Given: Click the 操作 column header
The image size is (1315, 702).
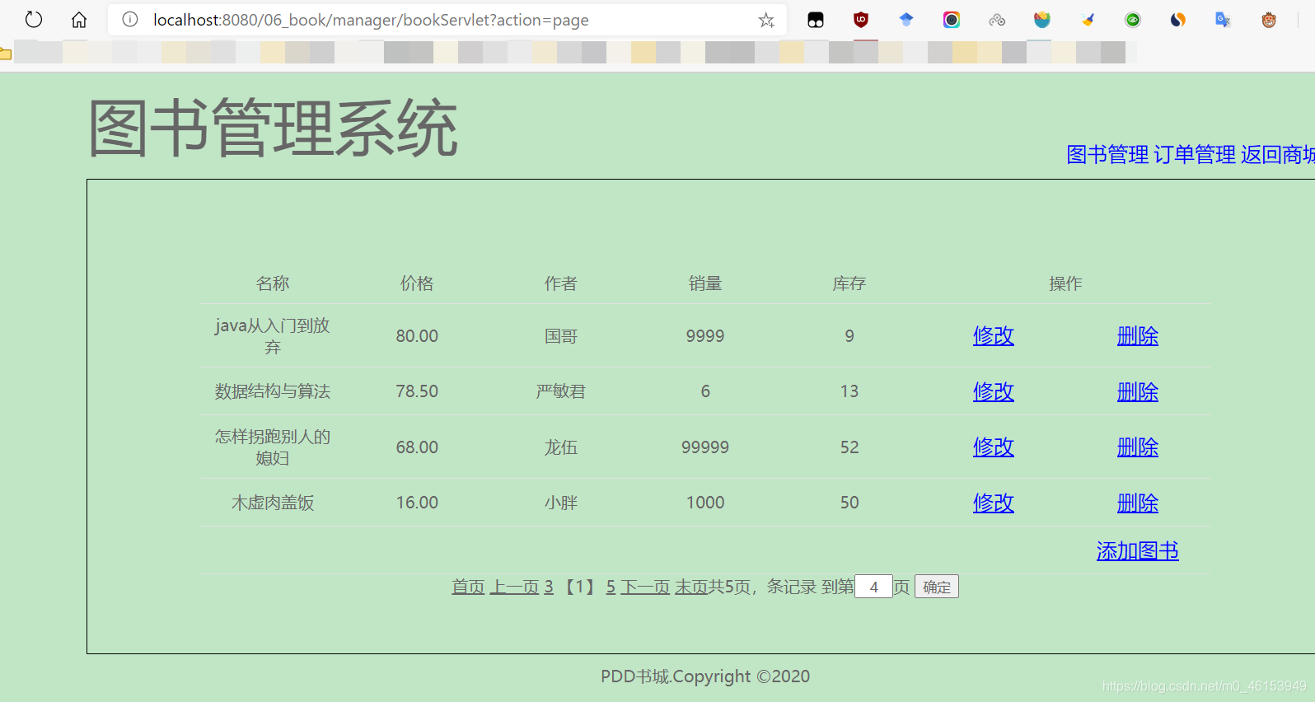Looking at the screenshot, I should click(x=1065, y=283).
